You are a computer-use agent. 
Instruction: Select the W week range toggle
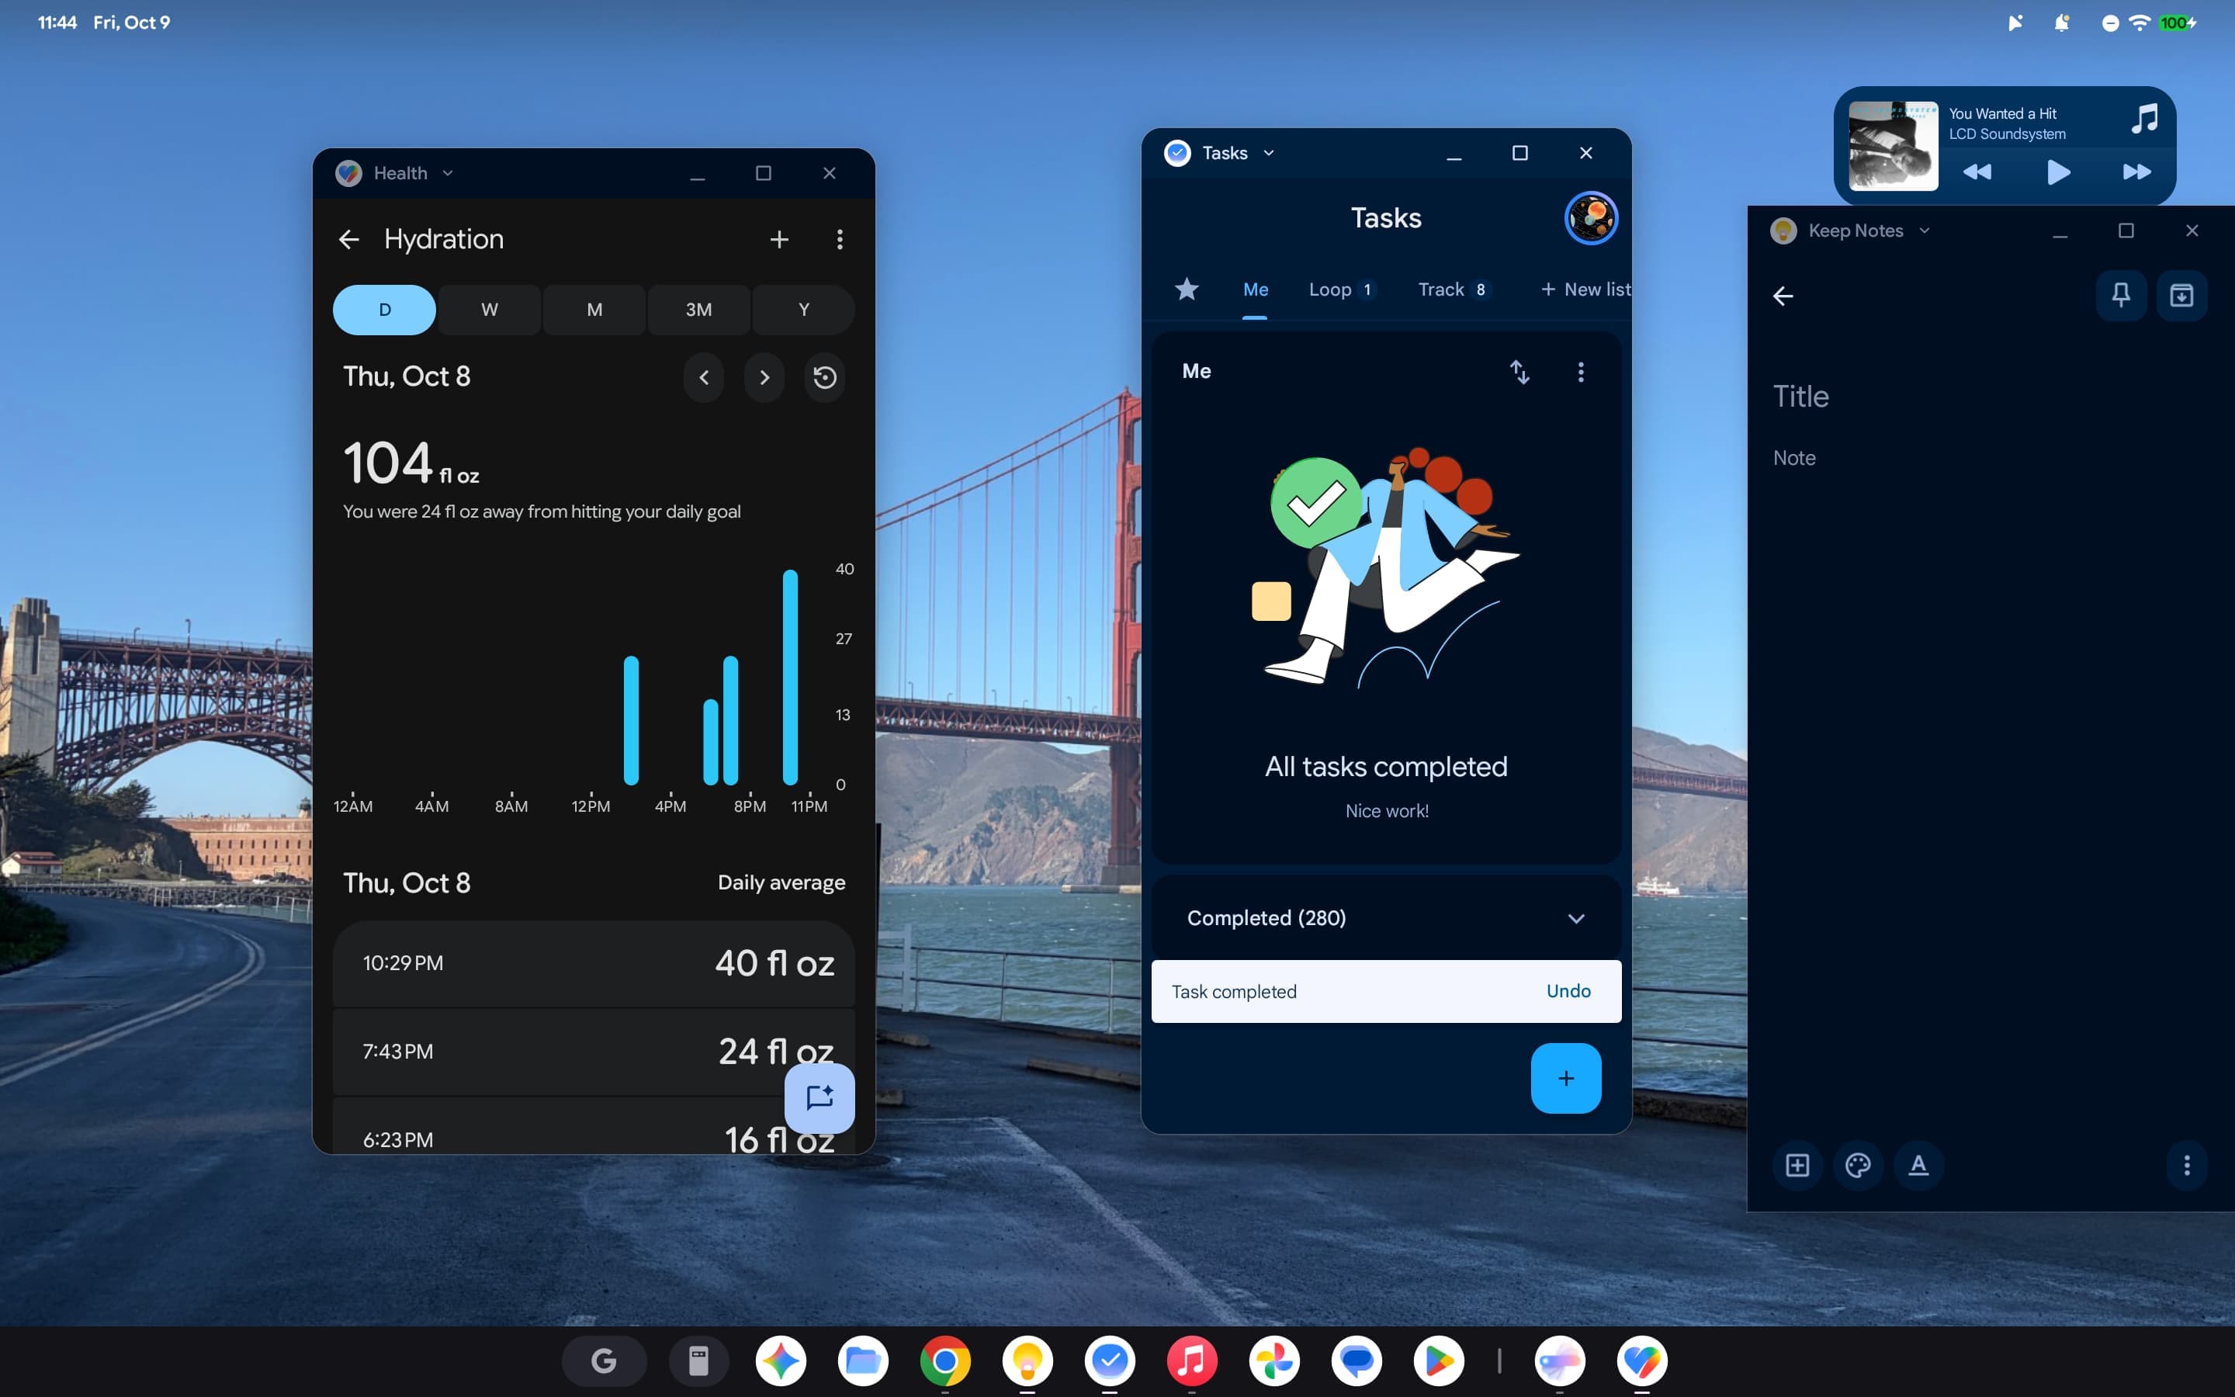point(490,310)
